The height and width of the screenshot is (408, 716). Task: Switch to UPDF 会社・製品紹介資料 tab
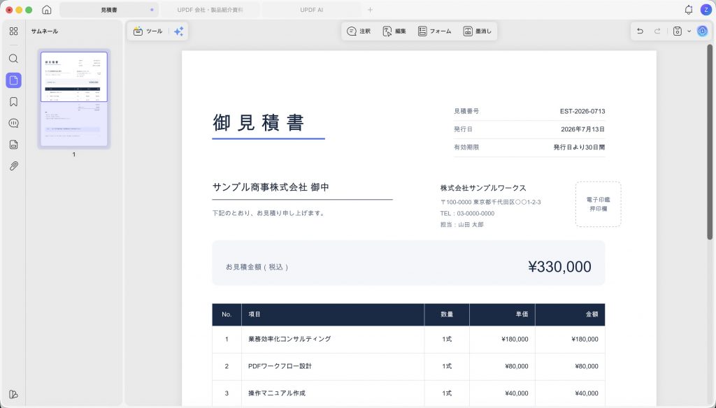[x=210, y=10]
